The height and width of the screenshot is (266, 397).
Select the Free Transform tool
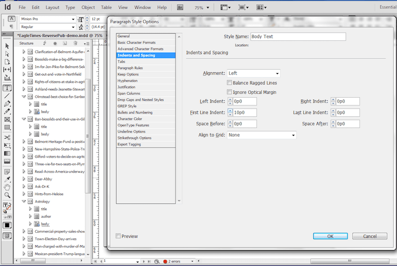coord(7,145)
